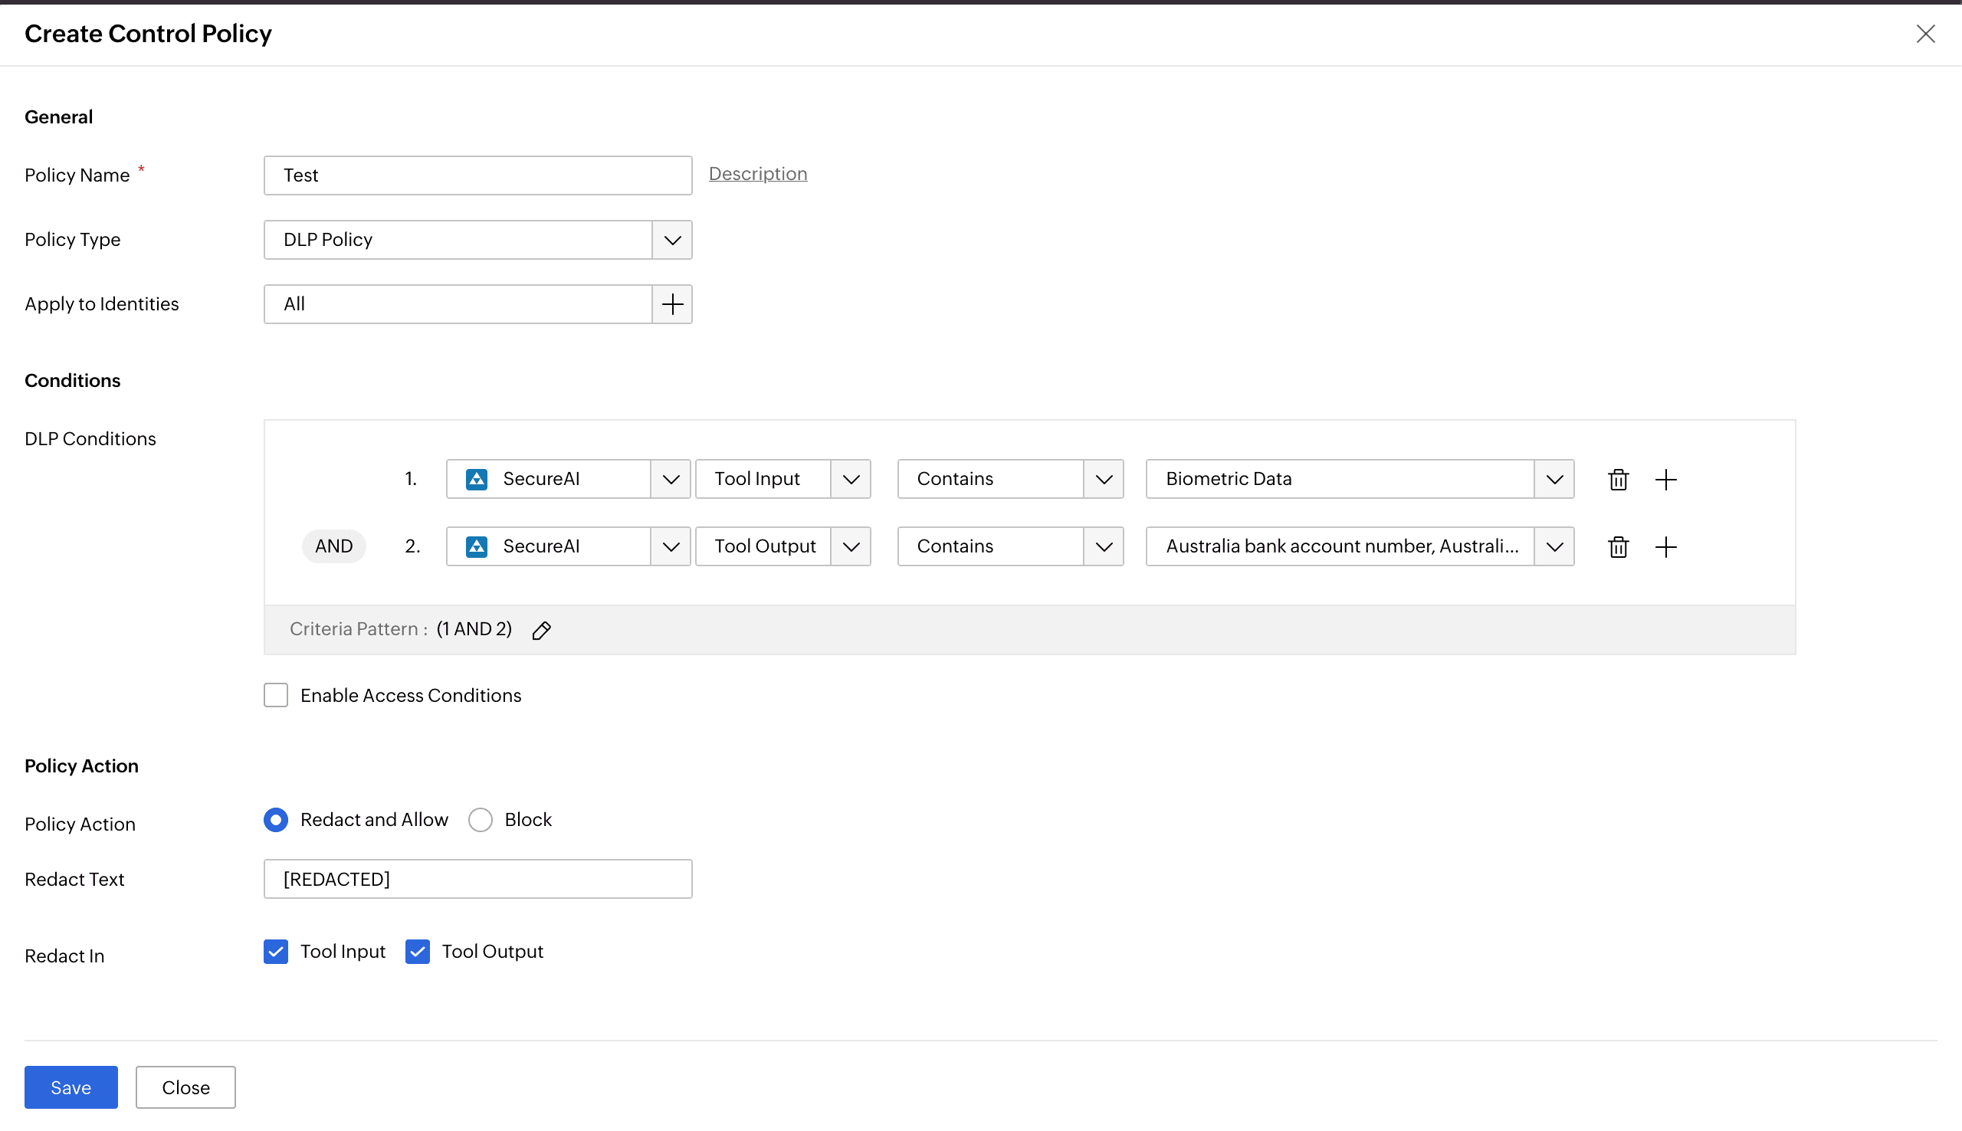The height and width of the screenshot is (1131, 1962).
Task: Delete DLP condition row 2
Action: (1618, 547)
